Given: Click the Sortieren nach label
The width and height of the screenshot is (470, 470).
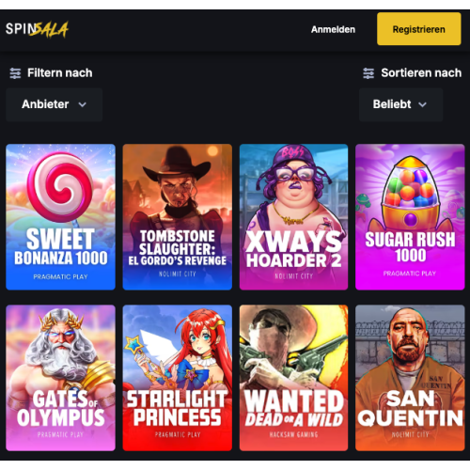Looking at the screenshot, I should coord(421,73).
